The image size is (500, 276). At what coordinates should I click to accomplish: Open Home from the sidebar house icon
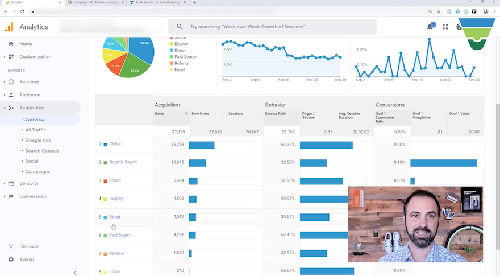pyautogui.click(x=11, y=44)
